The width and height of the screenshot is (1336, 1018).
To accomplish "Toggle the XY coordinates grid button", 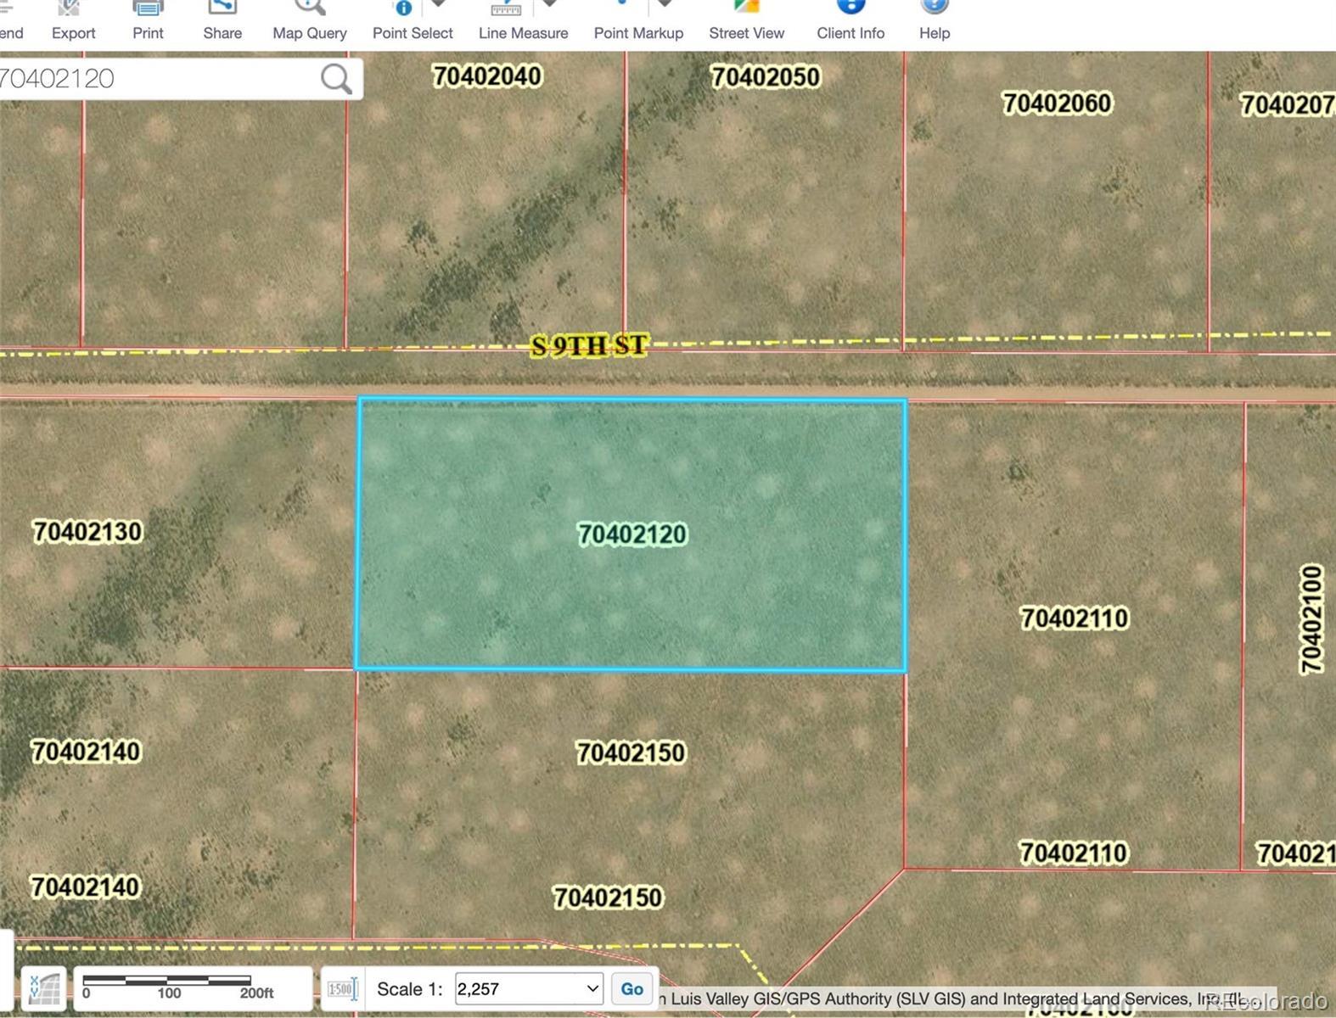I will (x=44, y=989).
